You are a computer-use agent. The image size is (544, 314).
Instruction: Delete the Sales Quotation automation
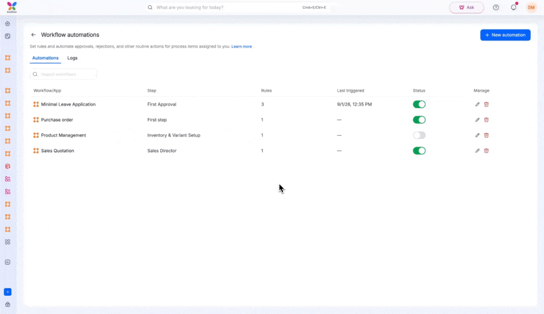[x=486, y=150]
